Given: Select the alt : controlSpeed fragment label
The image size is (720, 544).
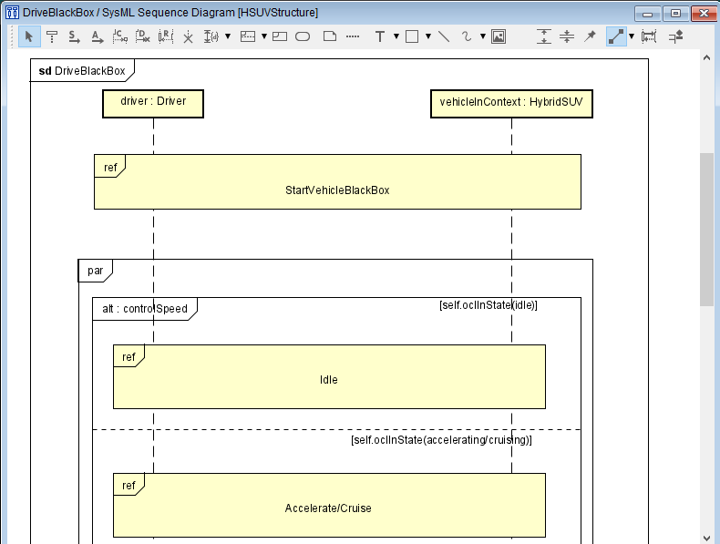Looking at the screenshot, I should 145,309.
